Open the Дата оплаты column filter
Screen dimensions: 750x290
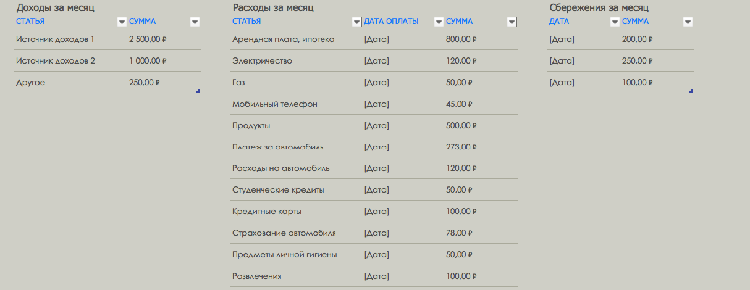439,22
